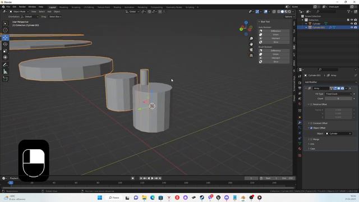Activate the Scale tool in toolbar
Image resolution: width=359 pixels, height=202 pixels.
[5, 51]
